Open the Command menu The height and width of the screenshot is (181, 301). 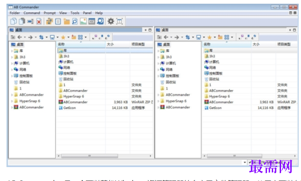[32, 13]
